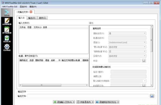Sort tracks by 复制项目 column header
The width and height of the screenshot is (161, 105).
click(39, 60)
